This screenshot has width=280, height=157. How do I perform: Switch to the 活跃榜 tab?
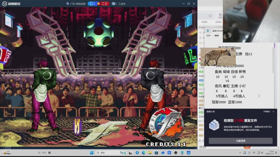[218, 22]
